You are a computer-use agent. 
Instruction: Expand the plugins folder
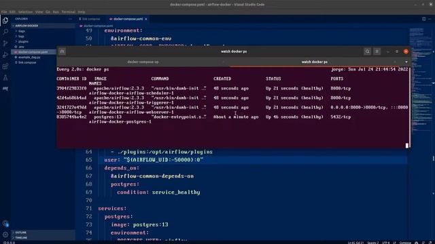point(23,41)
